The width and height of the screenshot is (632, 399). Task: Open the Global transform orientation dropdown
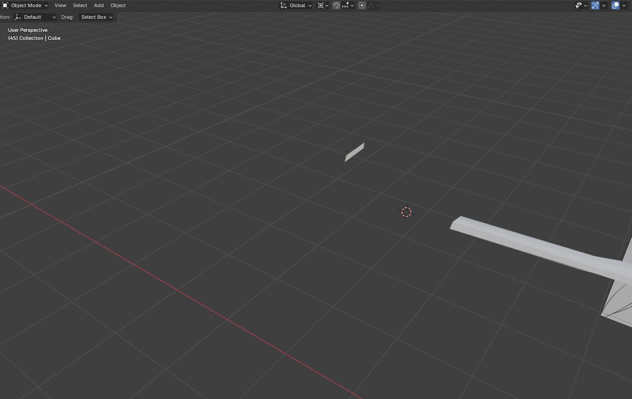[x=296, y=5]
